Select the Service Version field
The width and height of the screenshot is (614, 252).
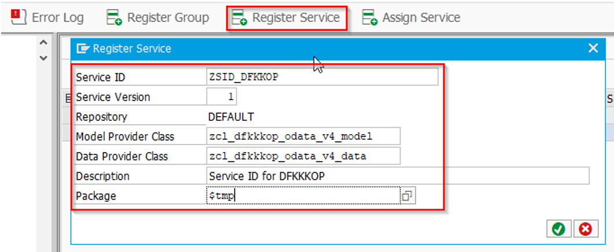coord(222,97)
